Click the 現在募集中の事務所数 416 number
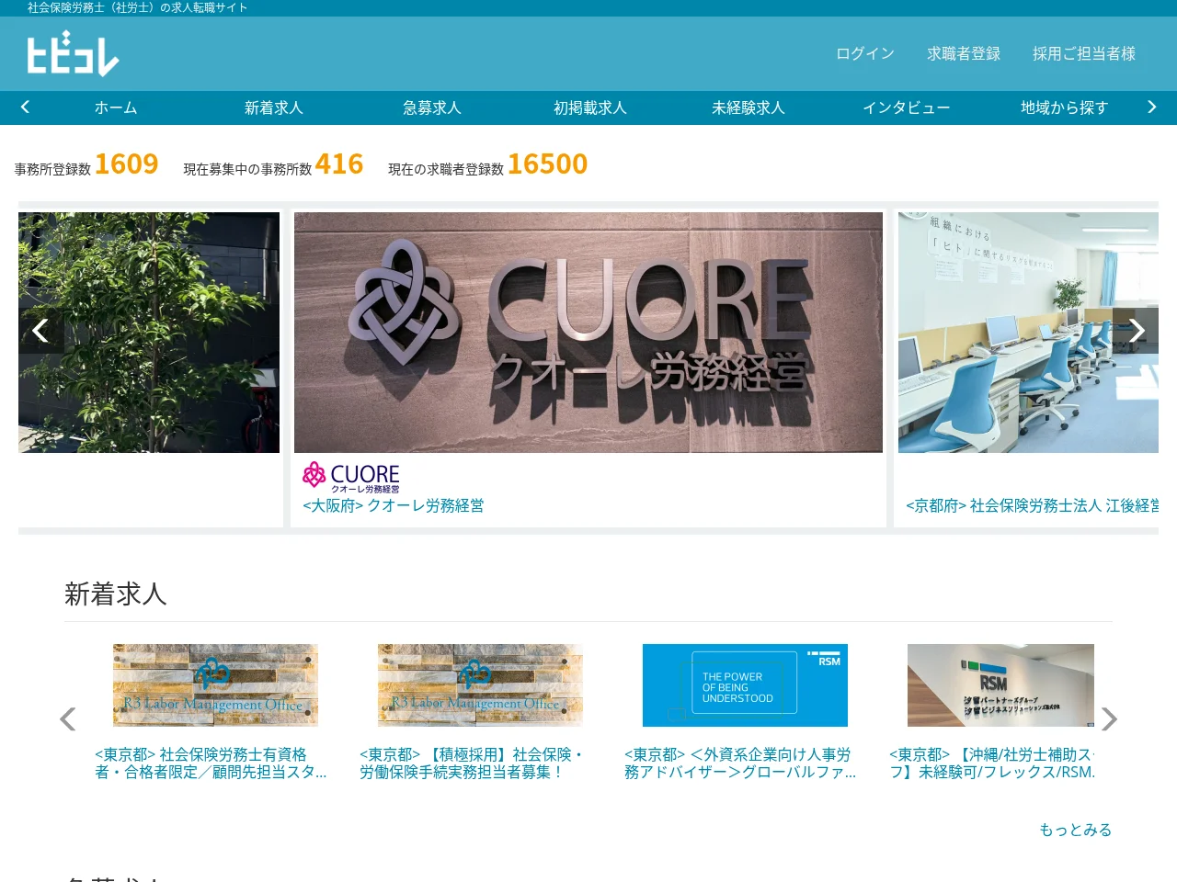This screenshot has height=882, width=1177. click(339, 164)
